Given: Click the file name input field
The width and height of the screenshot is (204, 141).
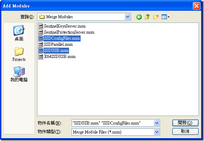Looking at the screenshot, I should tap(113, 123).
